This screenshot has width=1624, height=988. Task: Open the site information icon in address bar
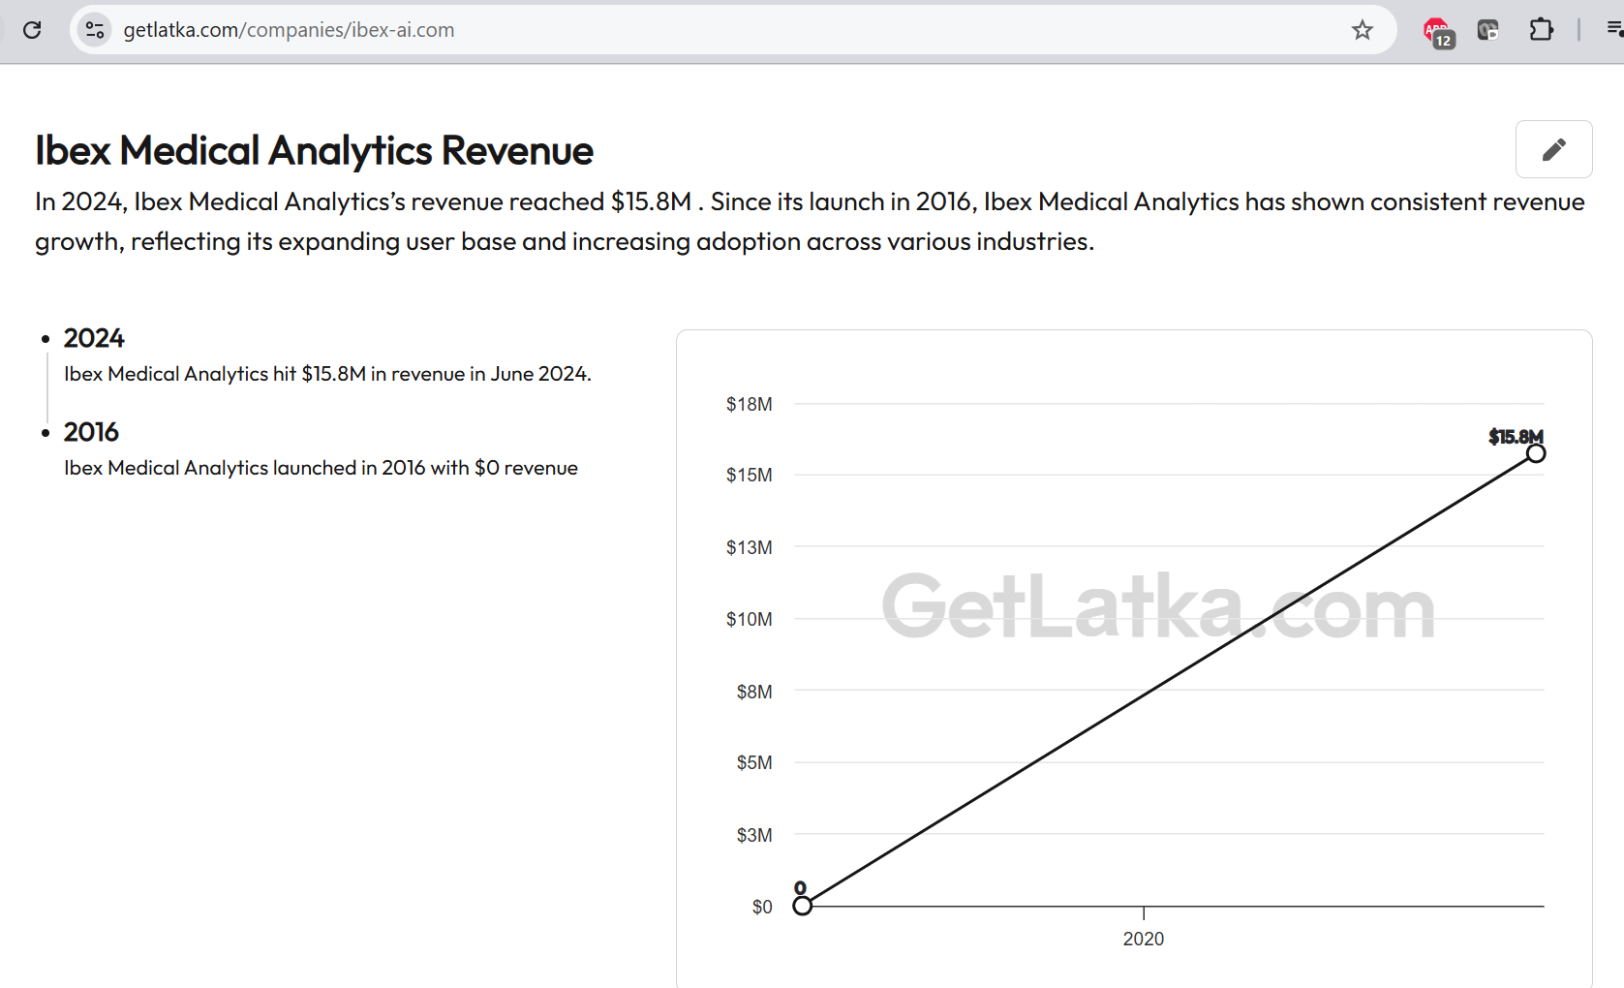95,30
